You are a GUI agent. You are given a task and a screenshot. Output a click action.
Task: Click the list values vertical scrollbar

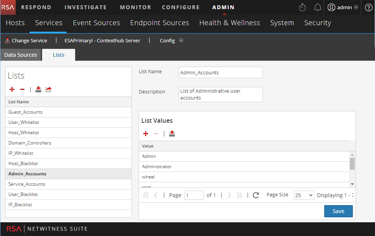click(x=352, y=164)
